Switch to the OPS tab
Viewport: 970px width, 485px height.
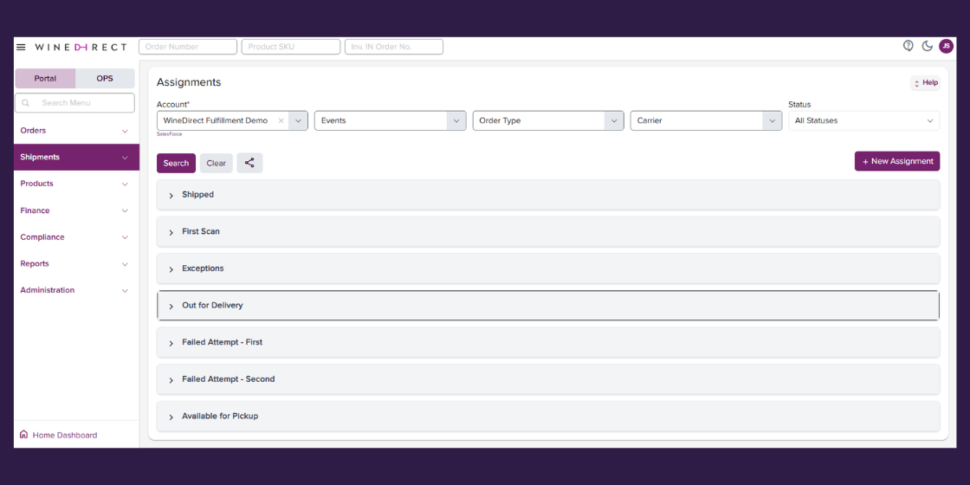click(105, 79)
